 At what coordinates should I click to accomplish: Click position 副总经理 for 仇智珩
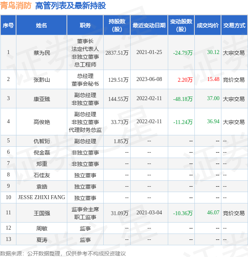point(85,141)
